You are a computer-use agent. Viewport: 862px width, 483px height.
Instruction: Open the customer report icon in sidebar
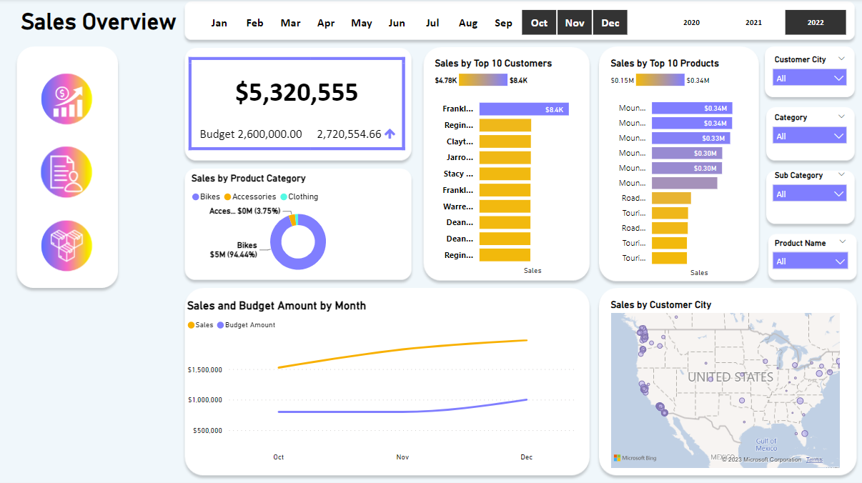click(x=66, y=171)
